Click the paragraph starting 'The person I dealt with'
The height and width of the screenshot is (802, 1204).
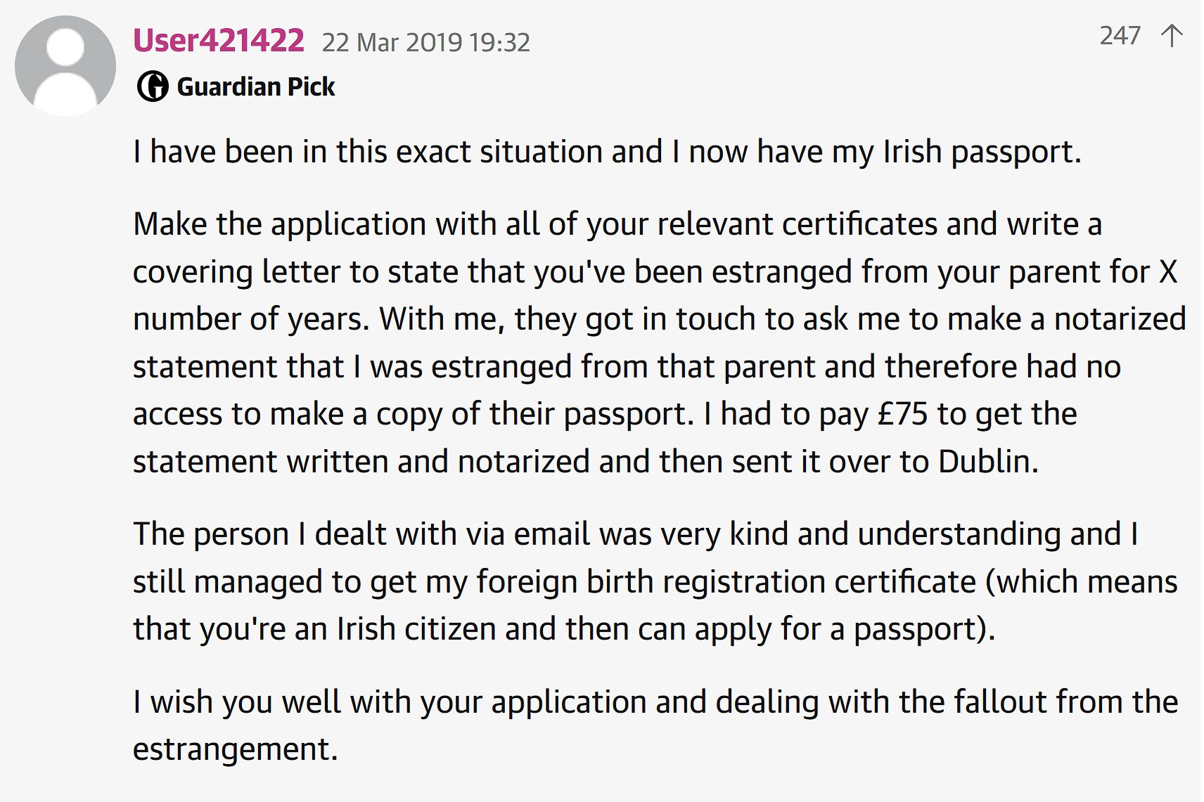[x=655, y=581]
